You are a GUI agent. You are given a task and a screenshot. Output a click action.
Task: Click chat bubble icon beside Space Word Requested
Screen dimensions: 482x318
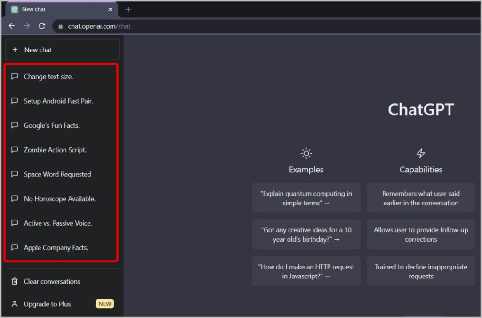pos(15,174)
